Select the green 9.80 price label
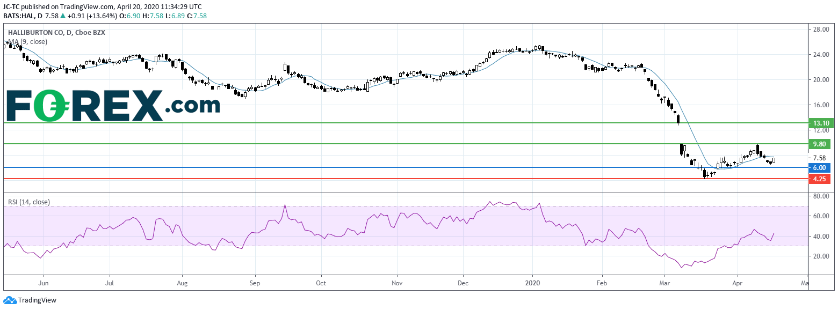 pos(820,144)
